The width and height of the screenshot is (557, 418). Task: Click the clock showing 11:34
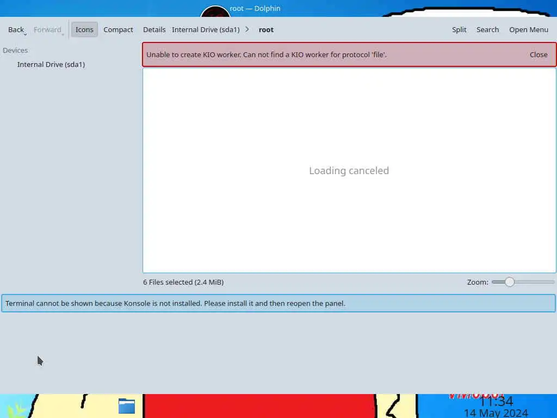(x=496, y=402)
